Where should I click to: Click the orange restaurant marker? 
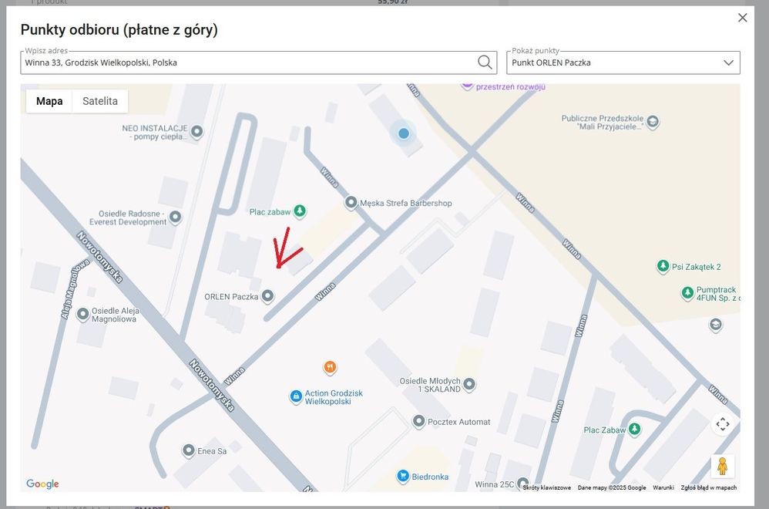[x=330, y=367]
